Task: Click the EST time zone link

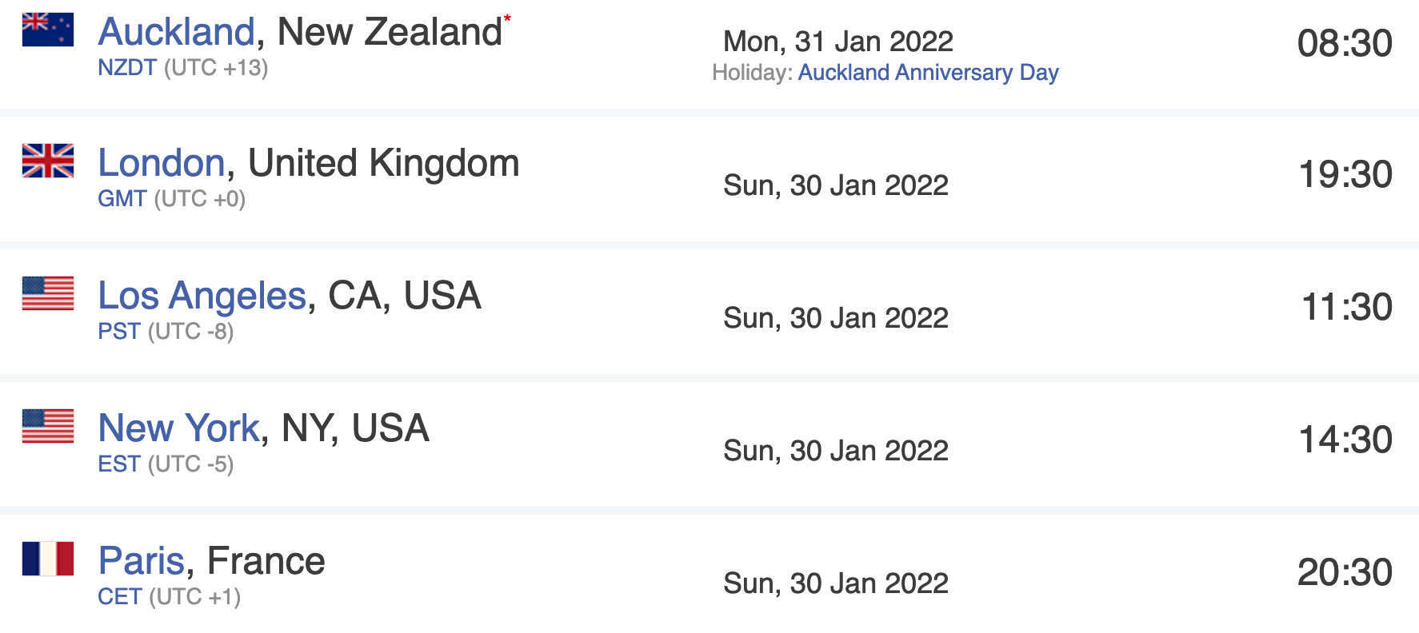Action: pos(118,464)
